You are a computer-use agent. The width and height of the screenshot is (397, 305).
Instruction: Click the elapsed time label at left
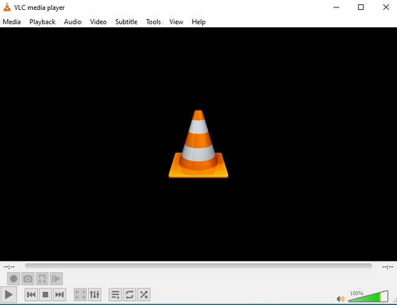tap(9, 266)
